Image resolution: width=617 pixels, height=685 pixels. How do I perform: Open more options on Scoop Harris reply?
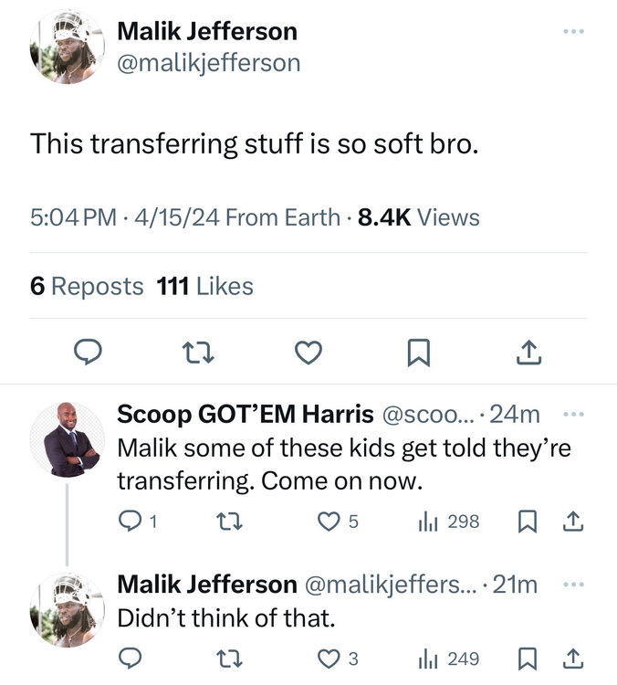click(x=573, y=415)
